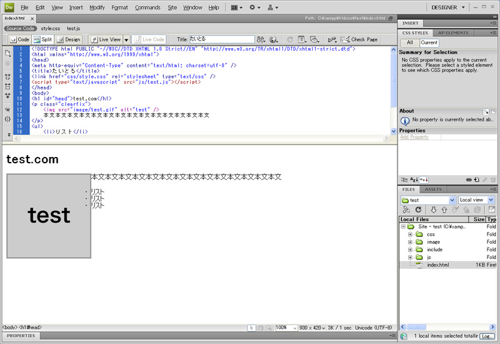Click Collapse Full Tag icon in the code toolbar
500x344 pixels.
coord(7,77)
